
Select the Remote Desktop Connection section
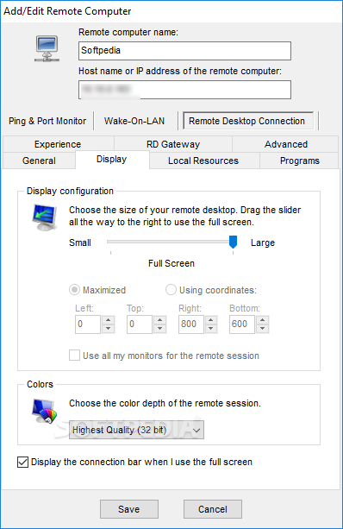click(248, 121)
